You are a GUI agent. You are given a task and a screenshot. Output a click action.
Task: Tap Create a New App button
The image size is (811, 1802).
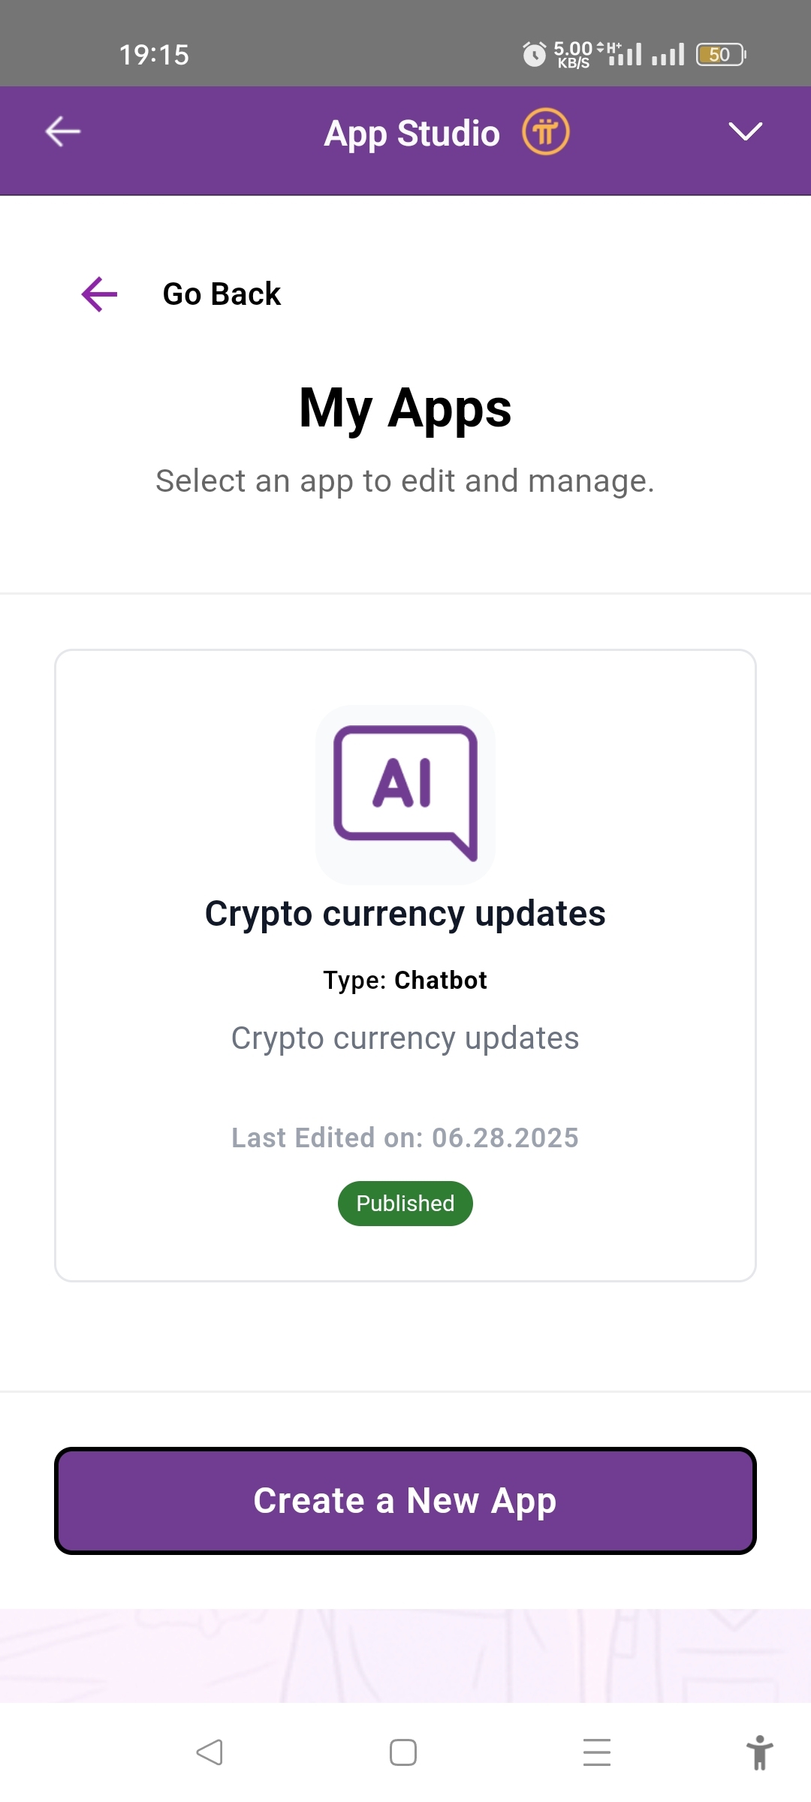[x=405, y=1501]
